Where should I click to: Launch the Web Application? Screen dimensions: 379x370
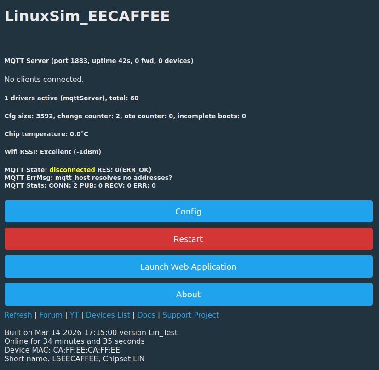[x=188, y=267]
